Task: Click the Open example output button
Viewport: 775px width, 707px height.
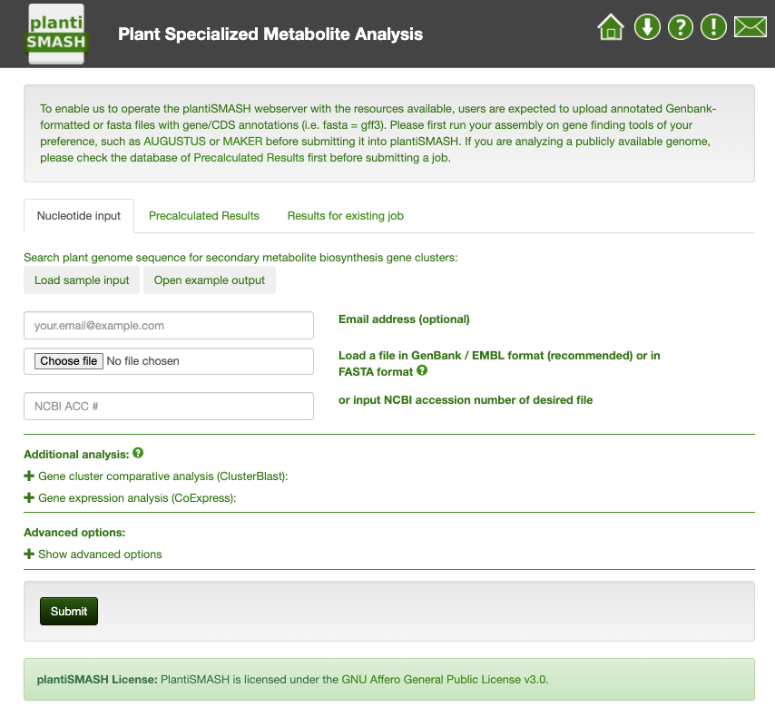Action: coord(209,280)
